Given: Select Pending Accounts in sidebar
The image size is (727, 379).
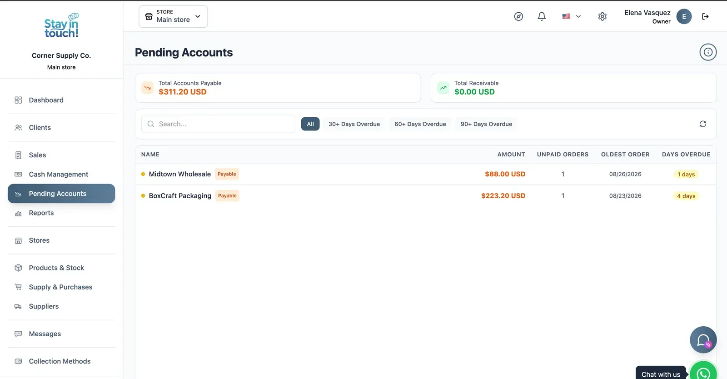Looking at the screenshot, I should [61, 194].
